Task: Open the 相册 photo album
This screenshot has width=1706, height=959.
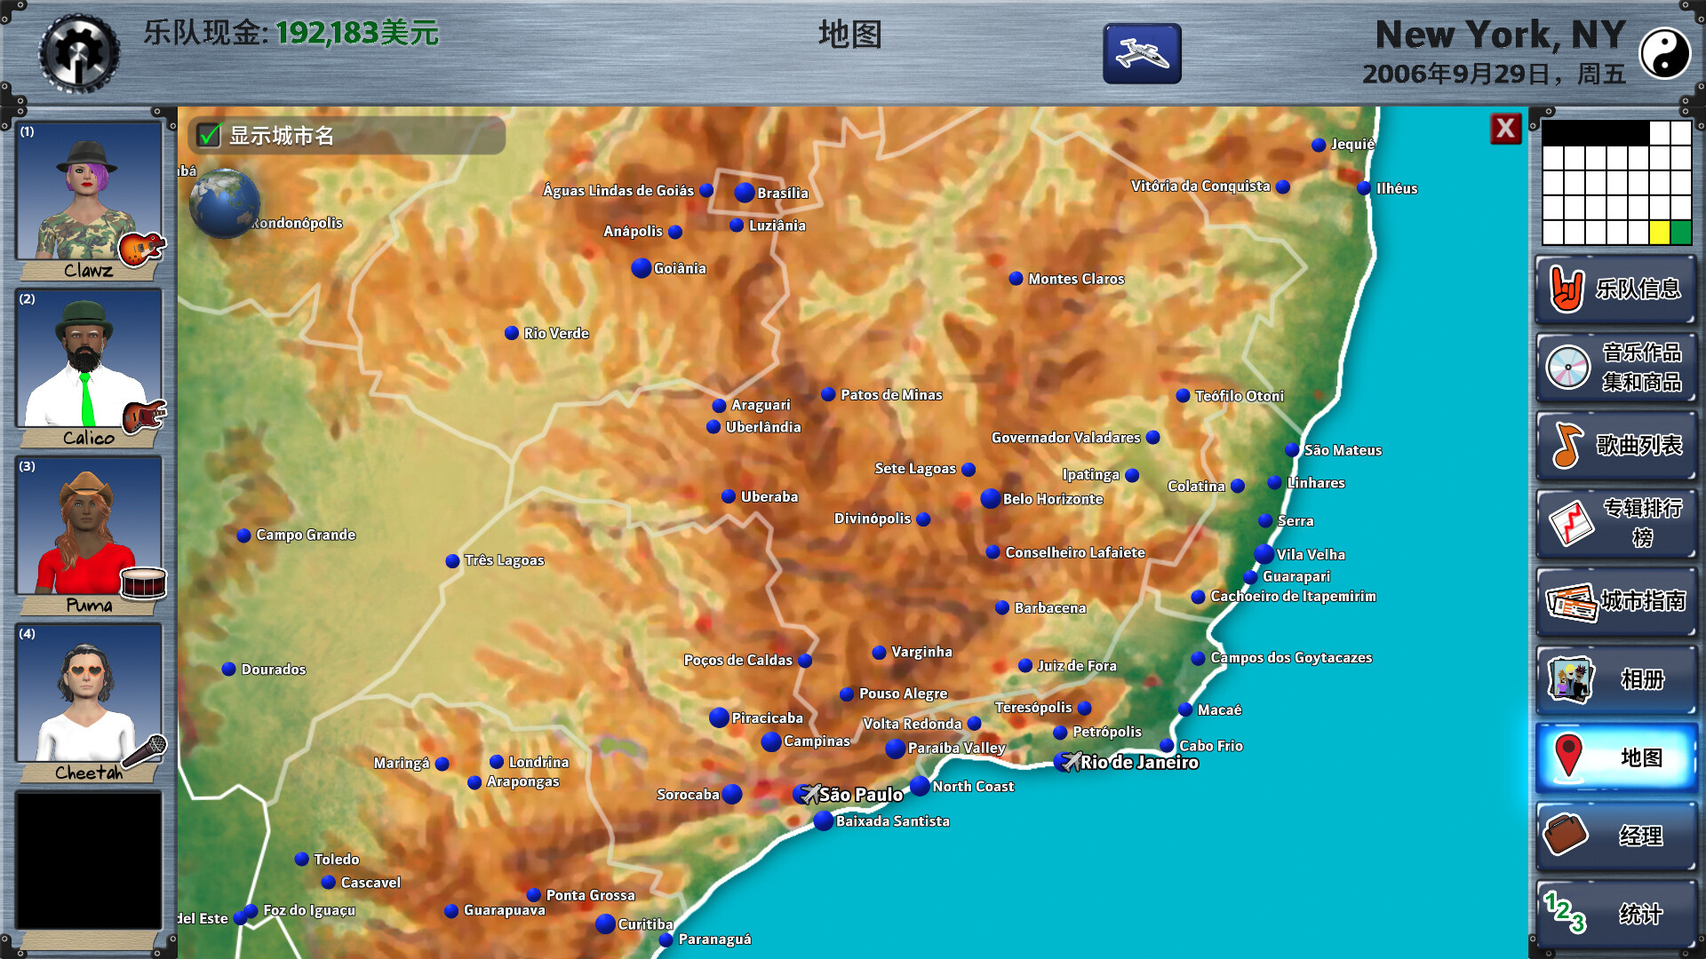Action: click(1615, 679)
